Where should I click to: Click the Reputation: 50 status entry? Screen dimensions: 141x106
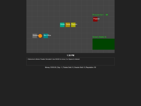[91, 68]
